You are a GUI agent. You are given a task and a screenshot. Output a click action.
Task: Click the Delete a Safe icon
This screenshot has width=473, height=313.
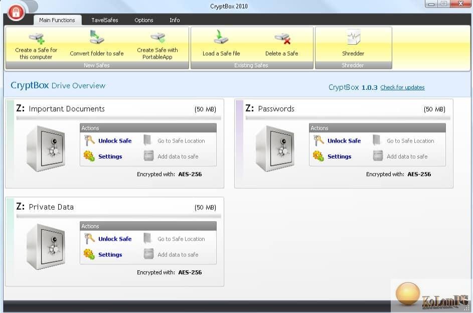[282, 39]
